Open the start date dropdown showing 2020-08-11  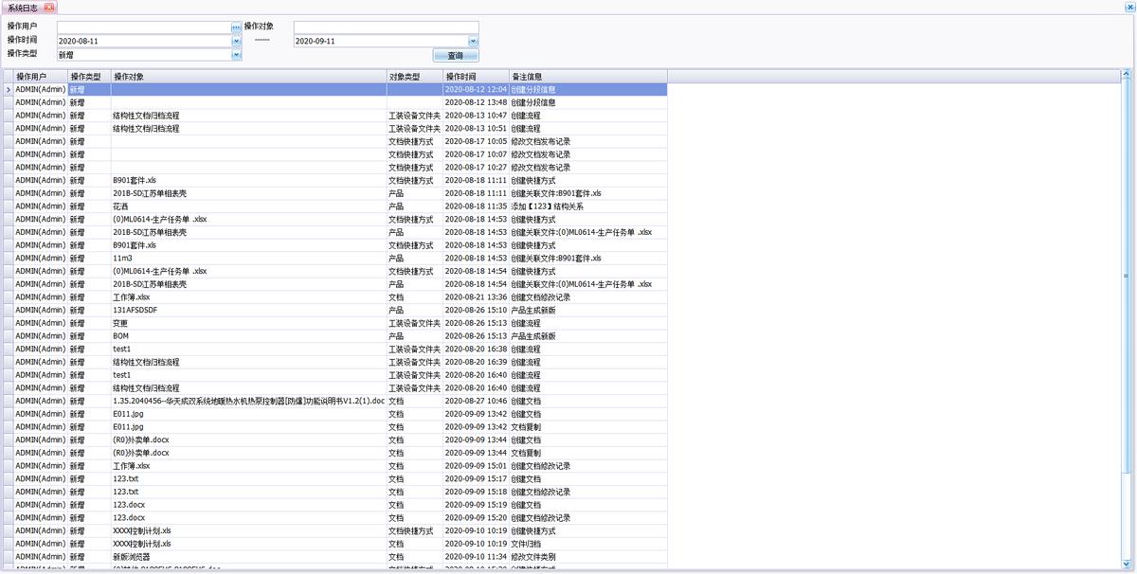click(x=236, y=42)
